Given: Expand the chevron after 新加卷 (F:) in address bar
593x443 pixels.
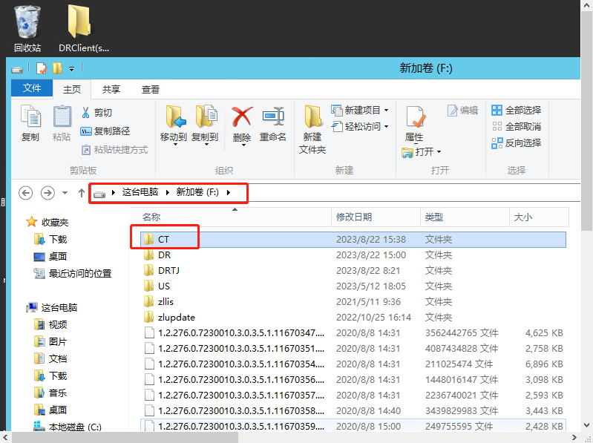Looking at the screenshot, I should (x=229, y=192).
